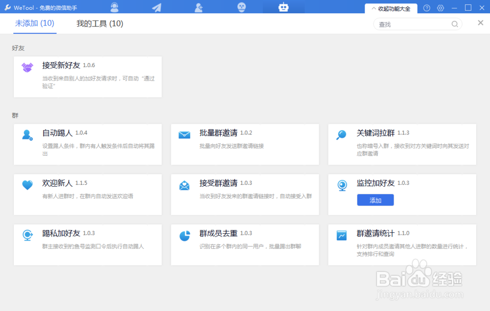Viewport: 490px width, 311px height.
Task: Select the 群成员去重 tool title
Action: 219,233
